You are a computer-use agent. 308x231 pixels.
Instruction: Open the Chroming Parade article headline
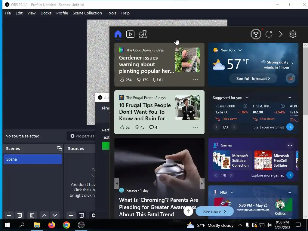(x=159, y=207)
